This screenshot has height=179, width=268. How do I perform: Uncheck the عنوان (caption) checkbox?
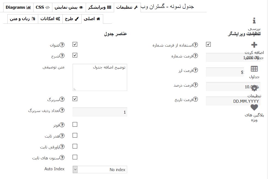75,44
